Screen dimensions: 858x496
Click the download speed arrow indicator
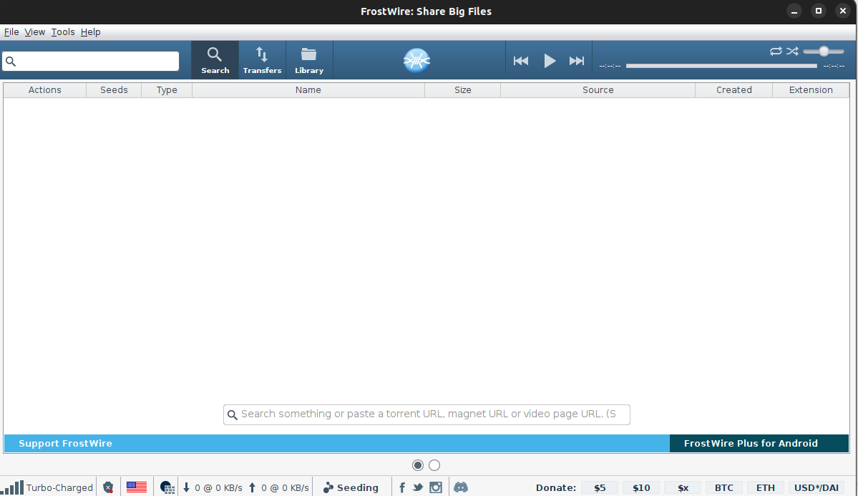(186, 487)
